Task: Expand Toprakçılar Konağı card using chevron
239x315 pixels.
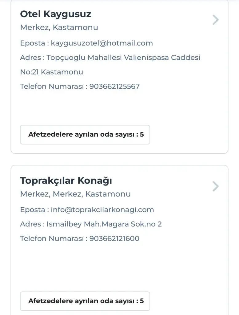Action: (x=216, y=186)
